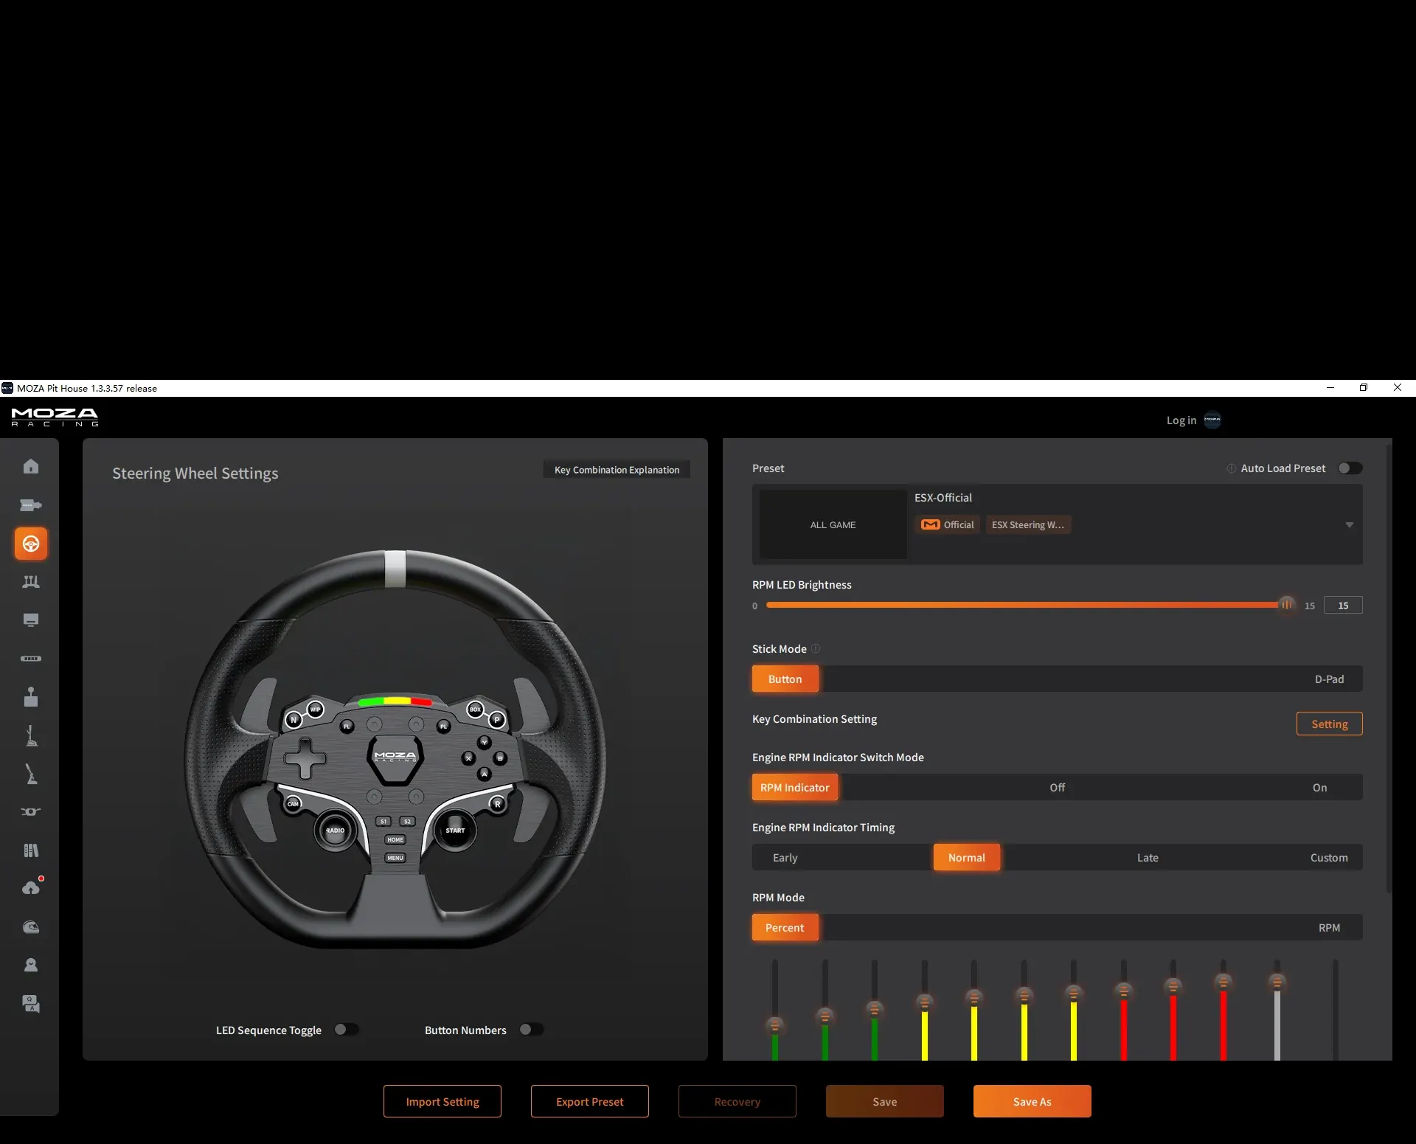This screenshot has height=1144, width=1416.
Task: Click Export Preset button
Action: [x=590, y=1101]
